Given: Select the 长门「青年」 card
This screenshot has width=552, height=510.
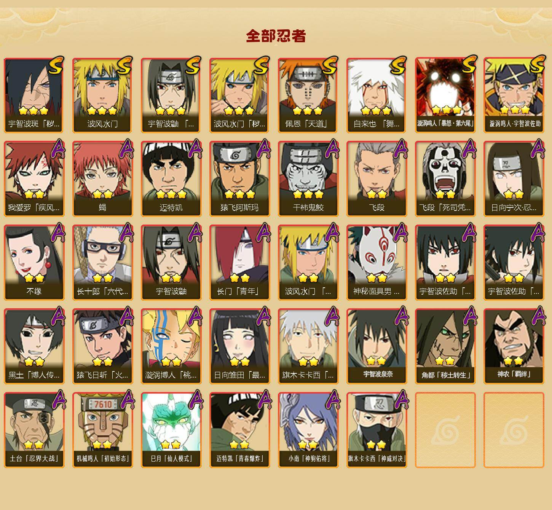Looking at the screenshot, I should click(239, 262).
